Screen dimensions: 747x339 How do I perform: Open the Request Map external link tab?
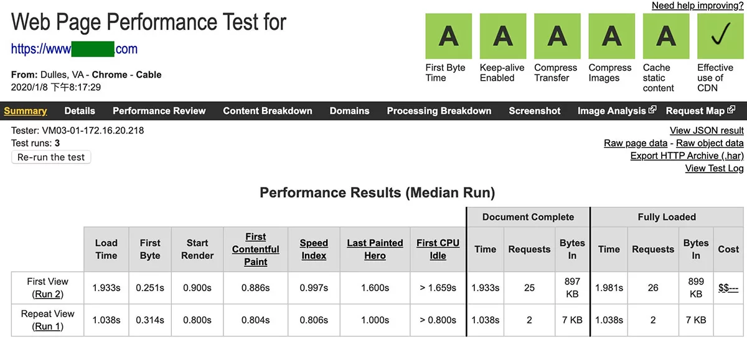point(700,111)
